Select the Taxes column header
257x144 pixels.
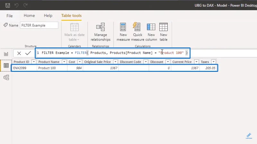point(205,62)
